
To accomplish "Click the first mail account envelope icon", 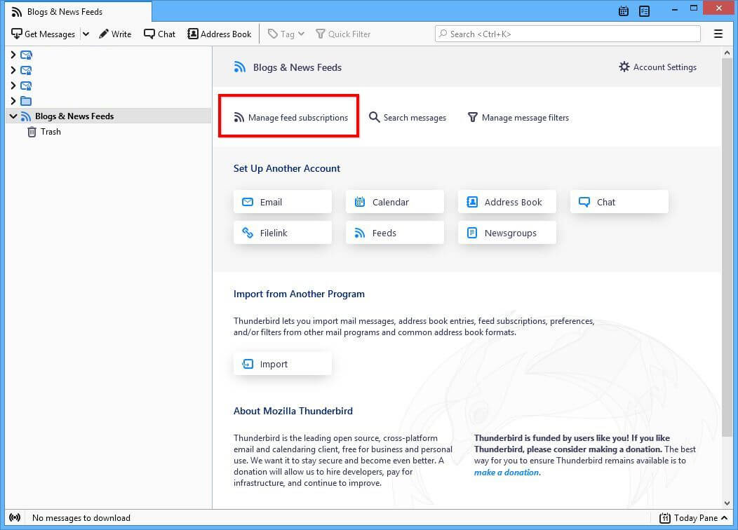I will (x=27, y=55).
